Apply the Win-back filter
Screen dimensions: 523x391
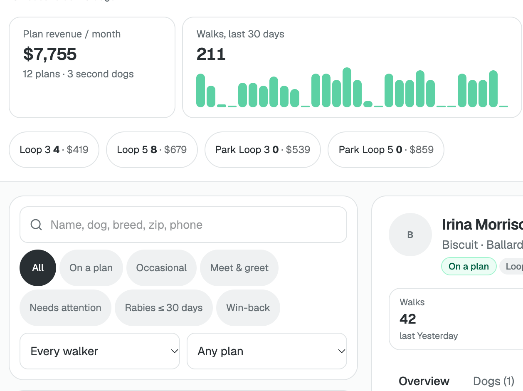click(x=248, y=308)
